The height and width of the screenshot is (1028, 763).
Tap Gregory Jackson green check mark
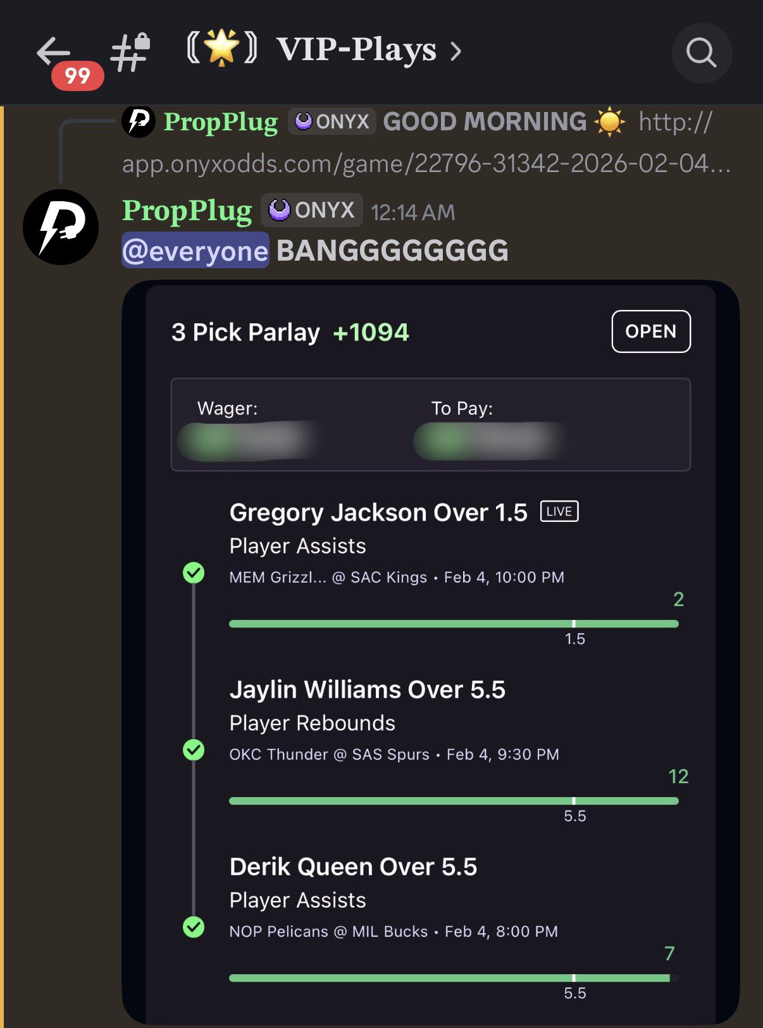pyautogui.click(x=194, y=573)
